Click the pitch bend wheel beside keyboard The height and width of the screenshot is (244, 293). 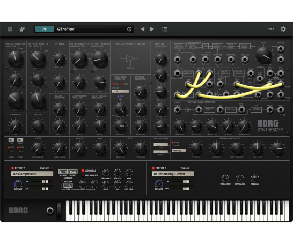click(x=59, y=210)
